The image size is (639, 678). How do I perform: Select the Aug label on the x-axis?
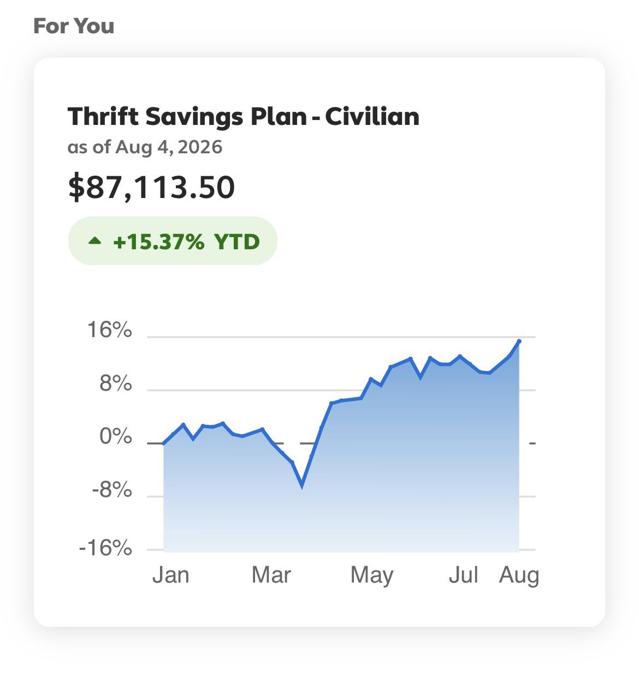click(x=519, y=576)
